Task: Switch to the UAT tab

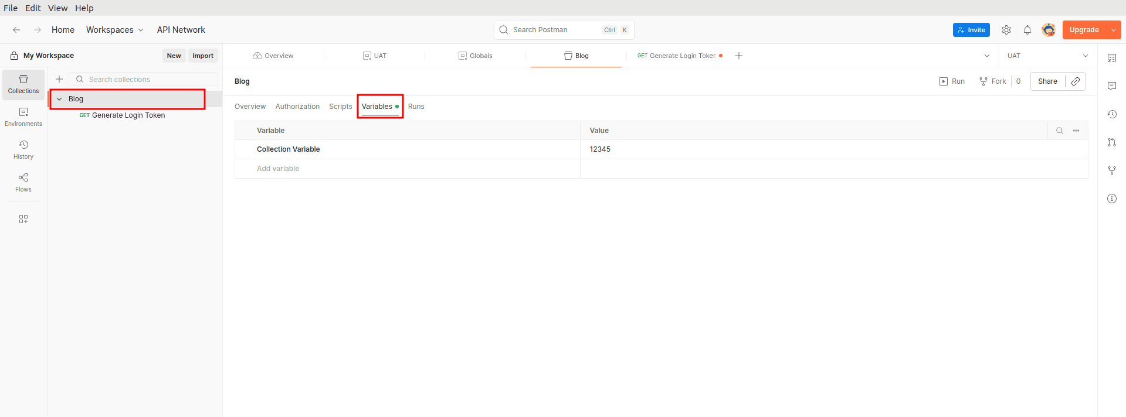Action: pyautogui.click(x=375, y=56)
